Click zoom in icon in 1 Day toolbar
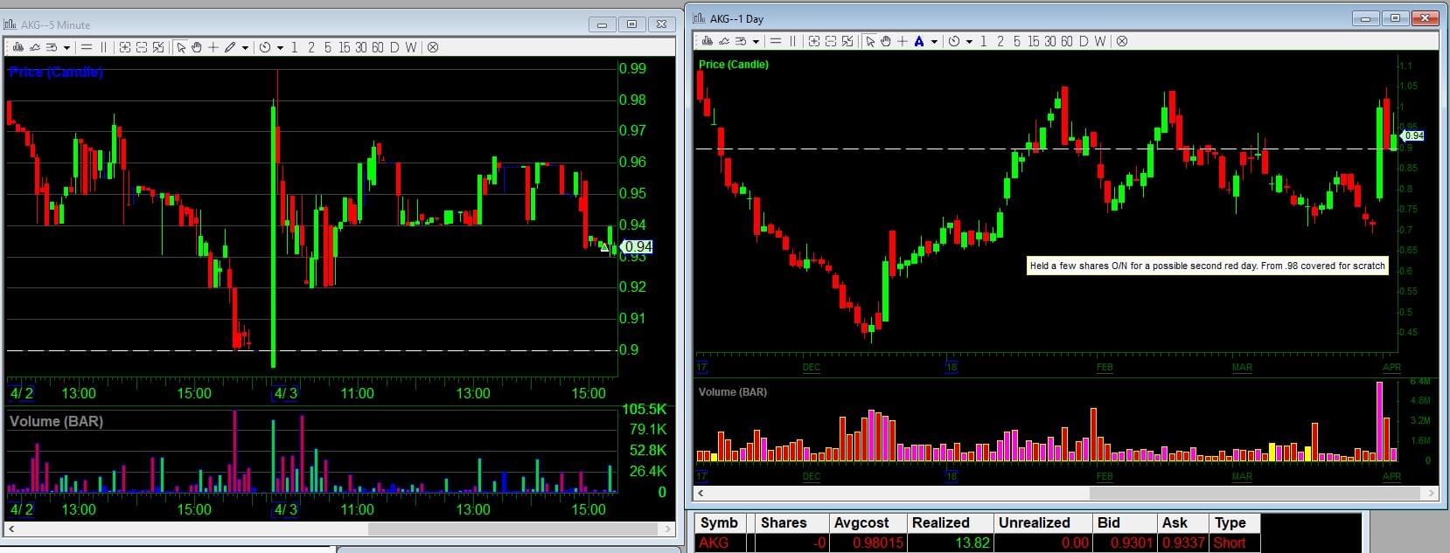1450x553 pixels. [814, 41]
